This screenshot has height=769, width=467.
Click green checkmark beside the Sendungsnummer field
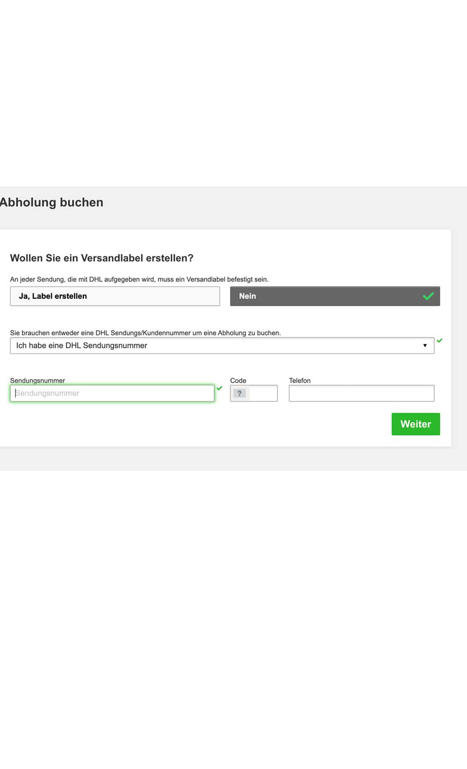[220, 388]
